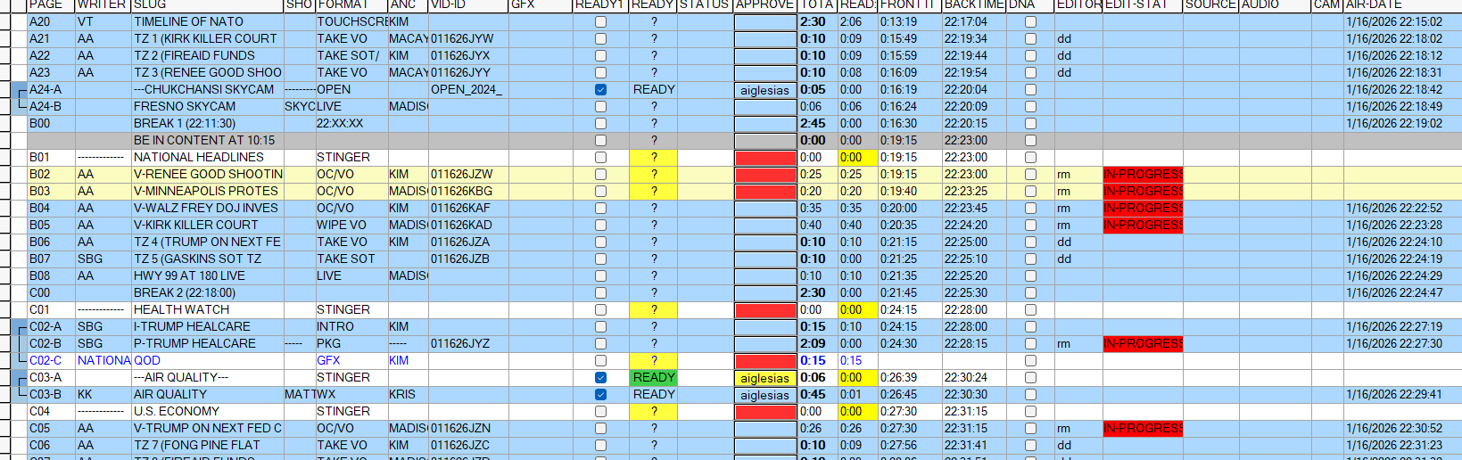This screenshot has width=1462, height=460.
Task: Click the green READY status in row C03-A
Action: click(x=654, y=378)
